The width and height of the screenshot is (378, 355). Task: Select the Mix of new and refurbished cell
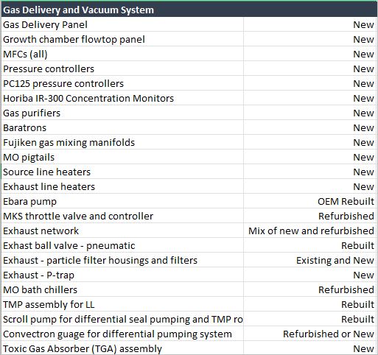point(310,231)
